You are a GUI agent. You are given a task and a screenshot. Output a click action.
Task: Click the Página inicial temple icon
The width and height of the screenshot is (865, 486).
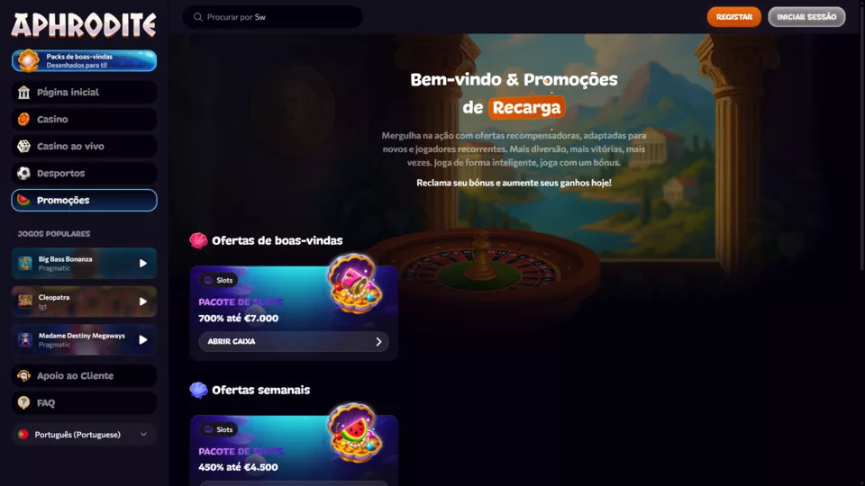23,92
